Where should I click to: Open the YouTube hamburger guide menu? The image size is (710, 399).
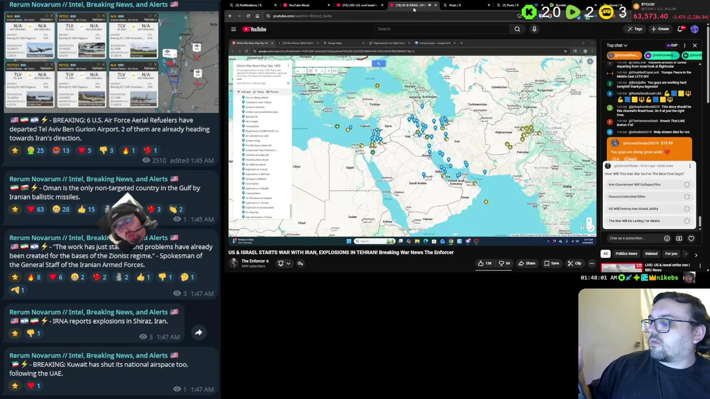pyautogui.click(x=234, y=29)
